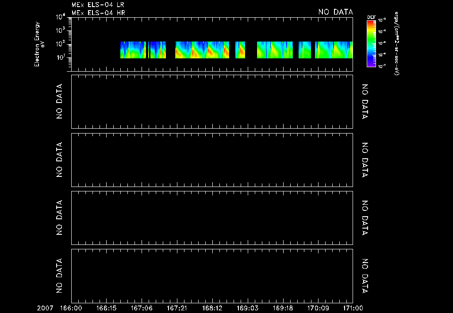Click the "MEx ELS-04 LR" title text
Screen dimensions: 453x313
[98, 5]
